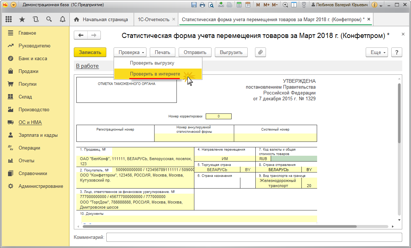Click the M+ memory add button

pos(266,5)
